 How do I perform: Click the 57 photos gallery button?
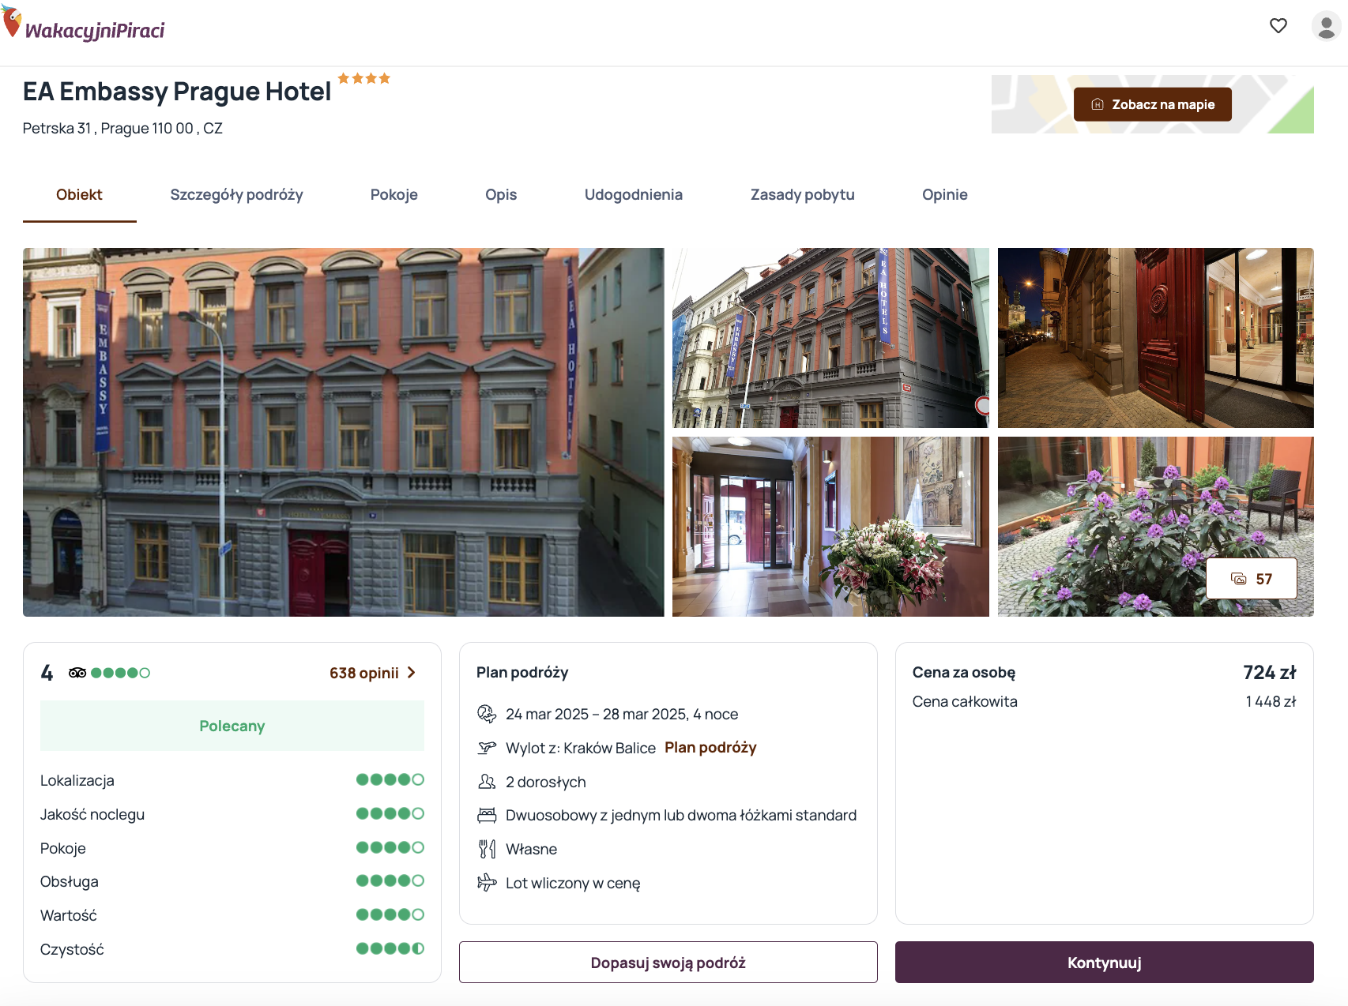point(1252,579)
